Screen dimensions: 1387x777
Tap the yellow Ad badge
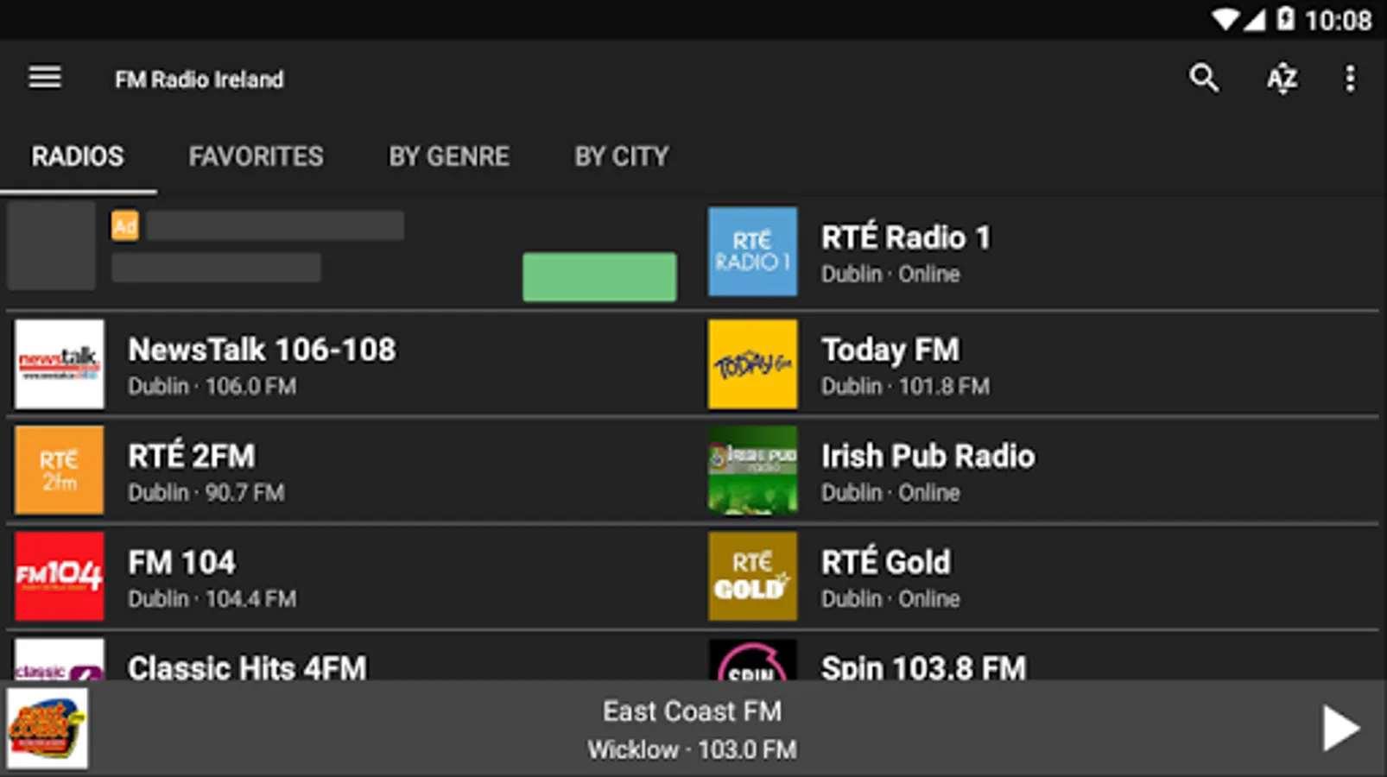[125, 226]
